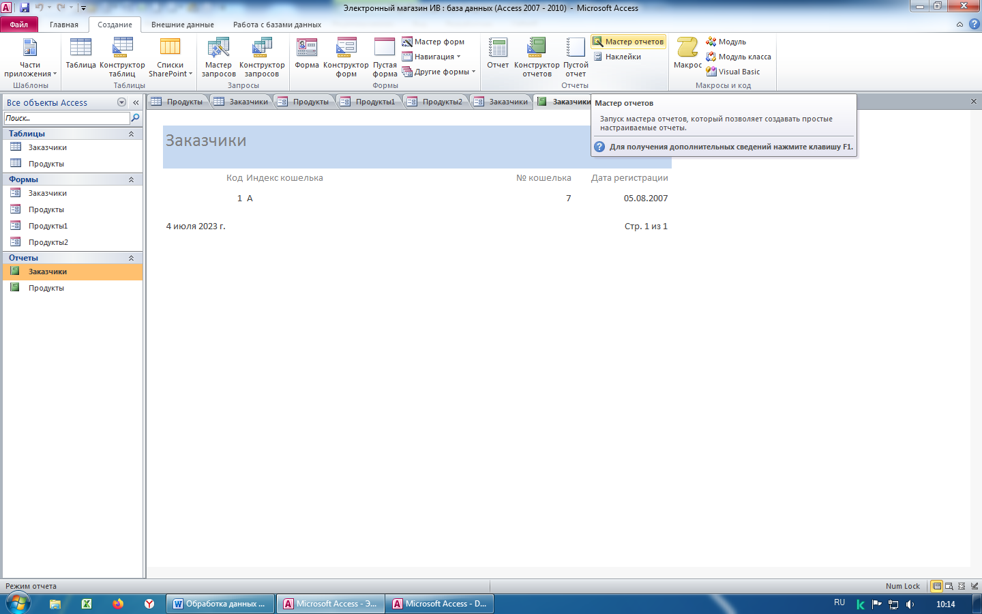Click the RU language indicator in tray
The width and height of the screenshot is (982, 614).
click(x=839, y=602)
